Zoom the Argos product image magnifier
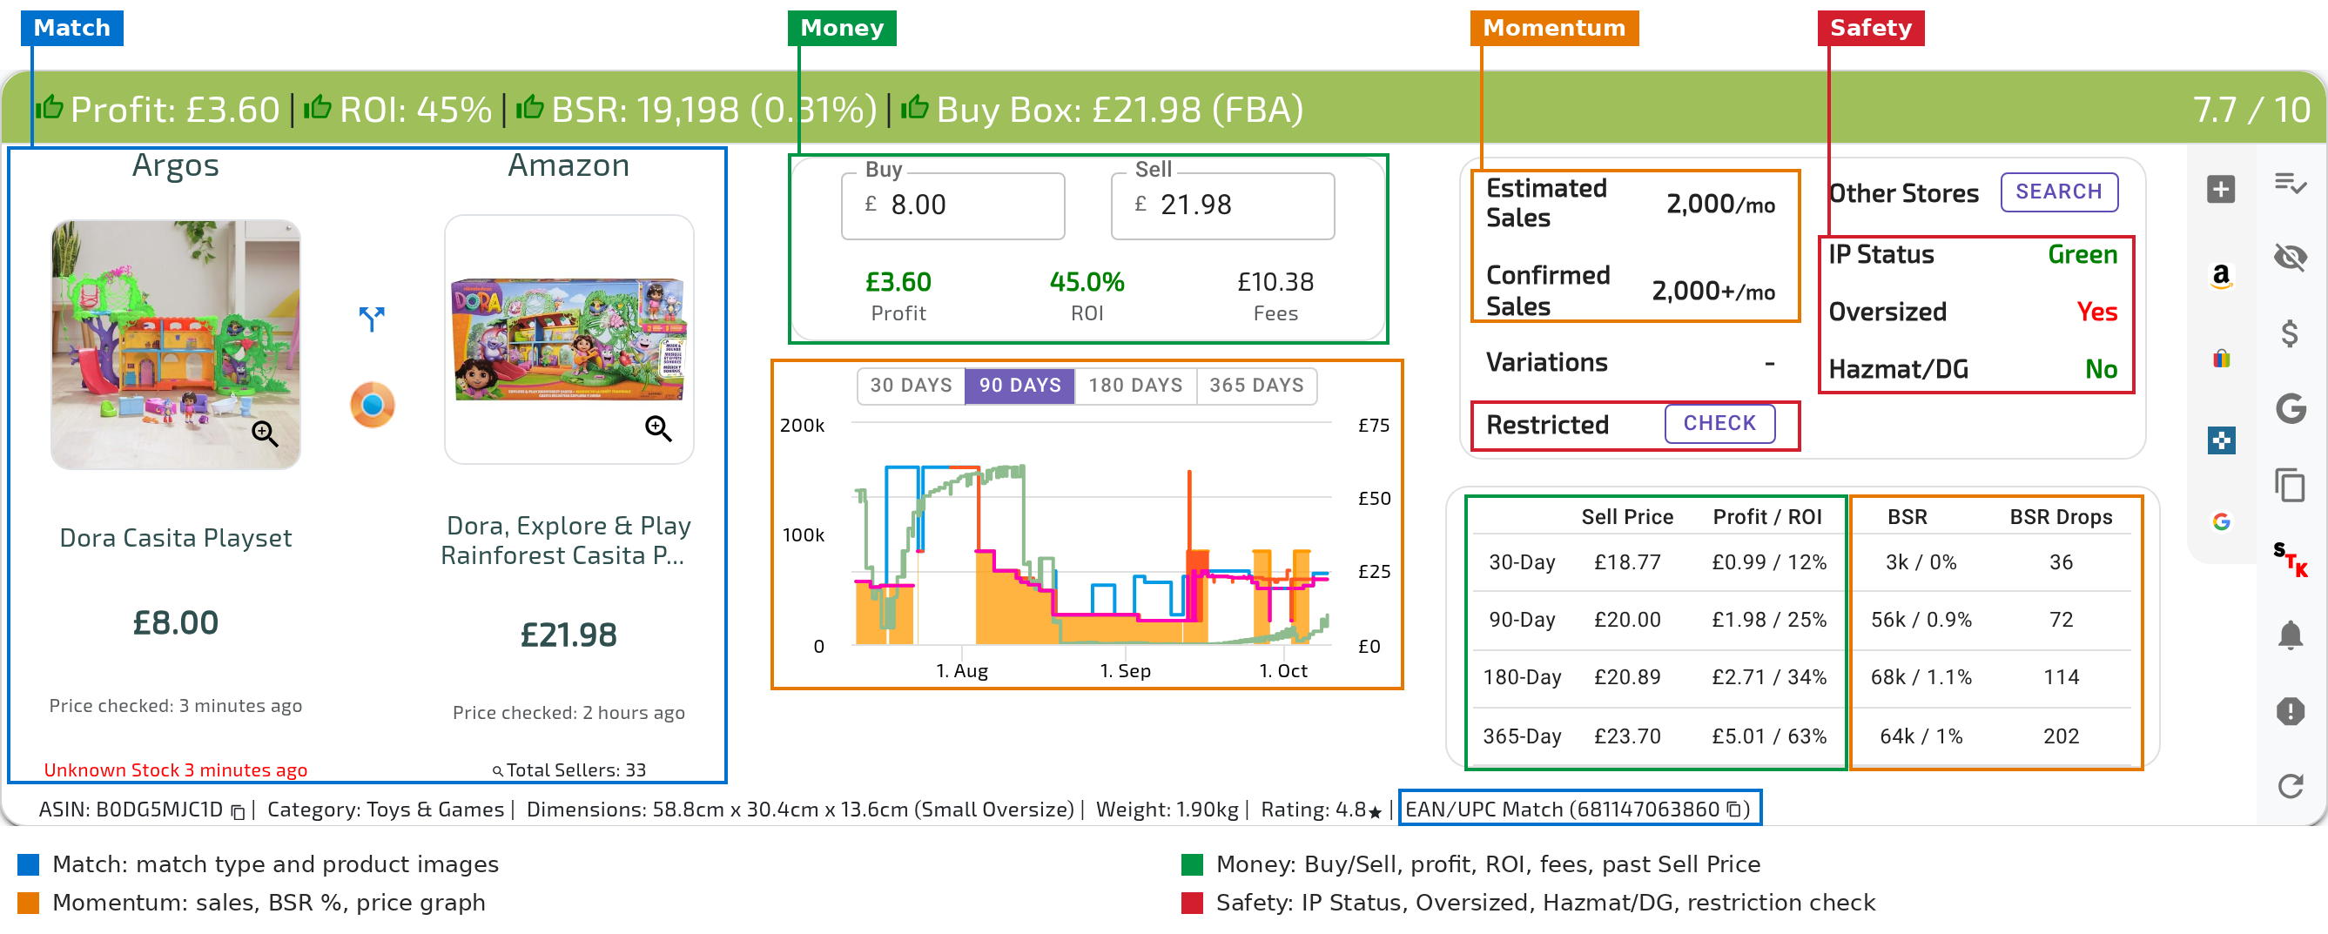 tap(265, 433)
